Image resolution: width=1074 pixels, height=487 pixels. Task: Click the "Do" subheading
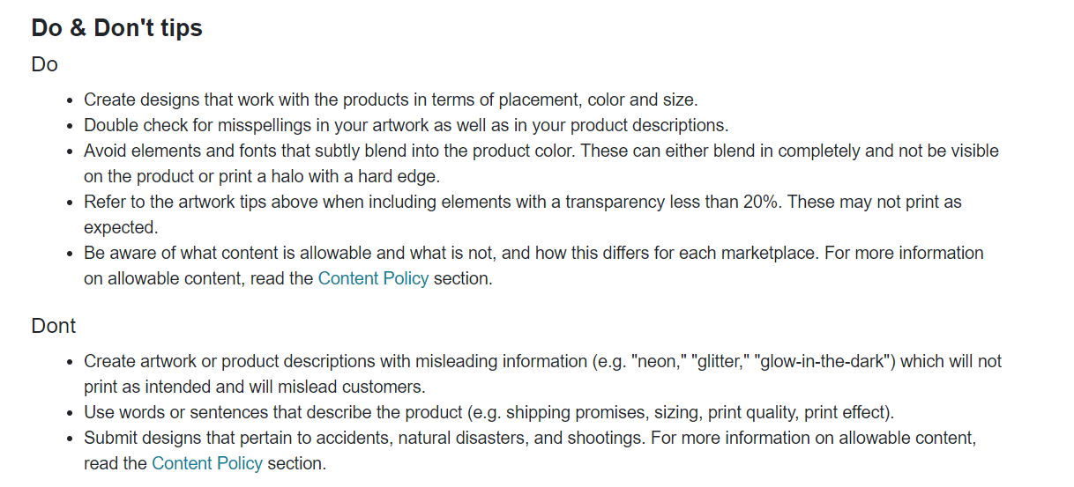pos(44,65)
